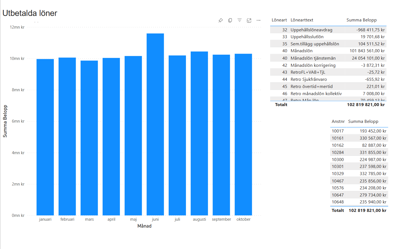Select employee number 10467

pyautogui.click(x=338, y=181)
